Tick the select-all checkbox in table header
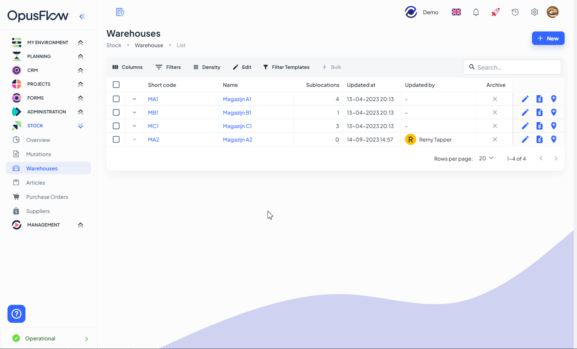This screenshot has height=349, width=577. [x=116, y=85]
